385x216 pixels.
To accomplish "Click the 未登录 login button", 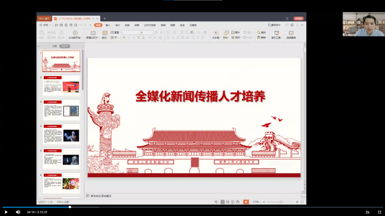I will pos(298,18).
